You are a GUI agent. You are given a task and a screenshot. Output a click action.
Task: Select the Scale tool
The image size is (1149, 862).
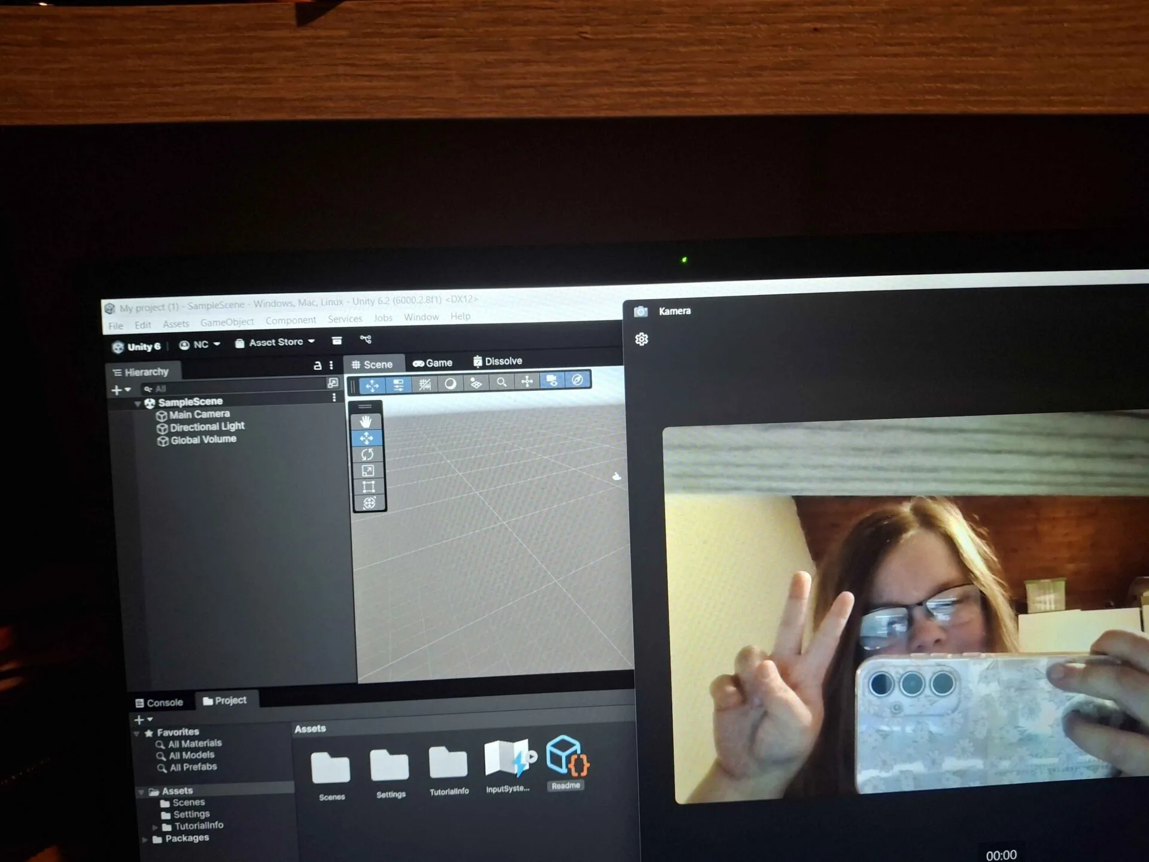coord(368,471)
